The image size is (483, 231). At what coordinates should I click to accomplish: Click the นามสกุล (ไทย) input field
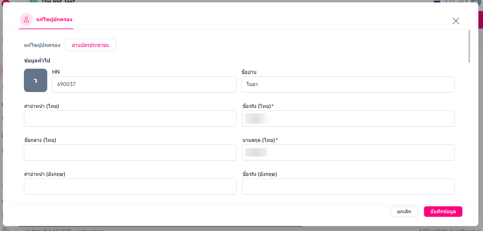(x=348, y=152)
